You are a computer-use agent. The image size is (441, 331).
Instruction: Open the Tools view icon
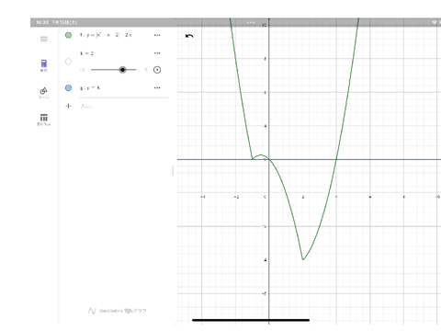(44, 93)
